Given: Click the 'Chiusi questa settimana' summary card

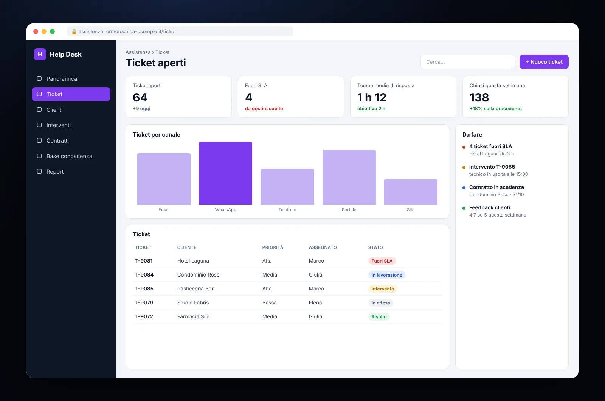Looking at the screenshot, I should click(x=515, y=97).
